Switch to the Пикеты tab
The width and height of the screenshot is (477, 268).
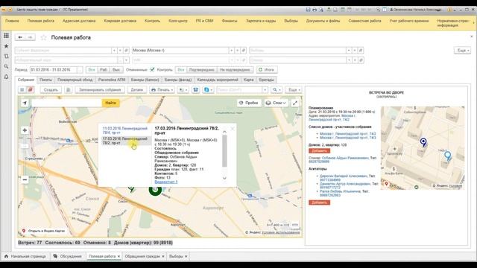click(45, 80)
